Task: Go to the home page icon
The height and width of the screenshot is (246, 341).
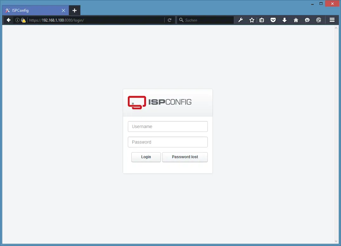Action: (x=296, y=20)
